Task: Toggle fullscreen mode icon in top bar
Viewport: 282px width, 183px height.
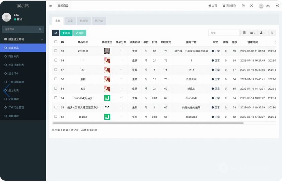Action: (251, 6)
